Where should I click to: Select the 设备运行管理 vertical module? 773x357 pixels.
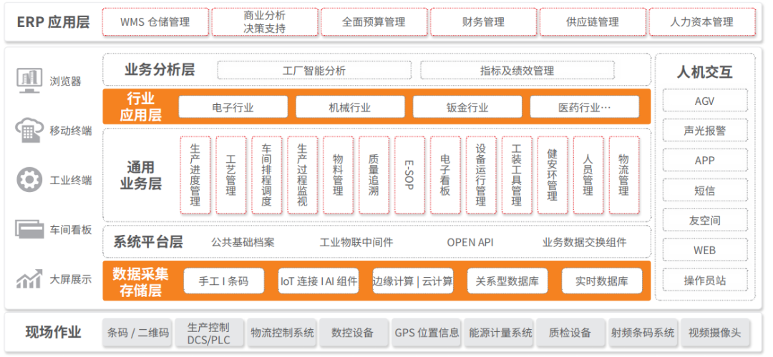click(481, 175)
